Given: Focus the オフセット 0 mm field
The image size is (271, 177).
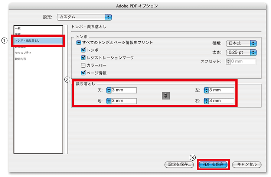Looking at the screenshot, I should 244,61.
